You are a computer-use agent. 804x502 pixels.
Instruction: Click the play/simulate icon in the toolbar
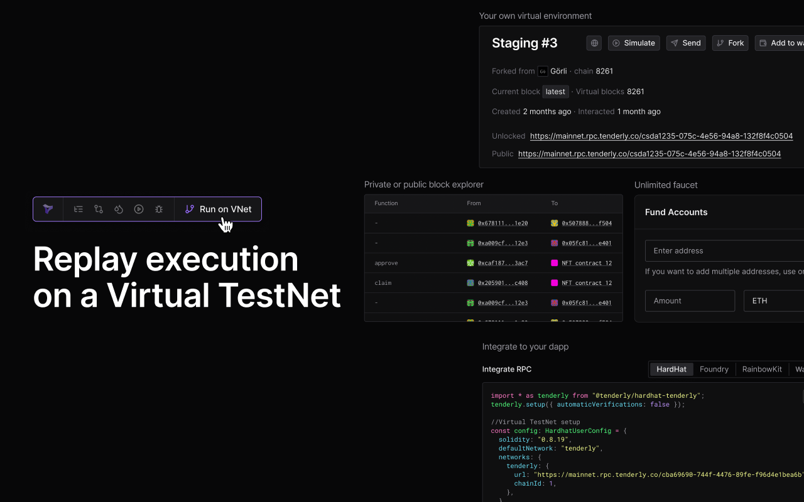click(x=138, y=208)
